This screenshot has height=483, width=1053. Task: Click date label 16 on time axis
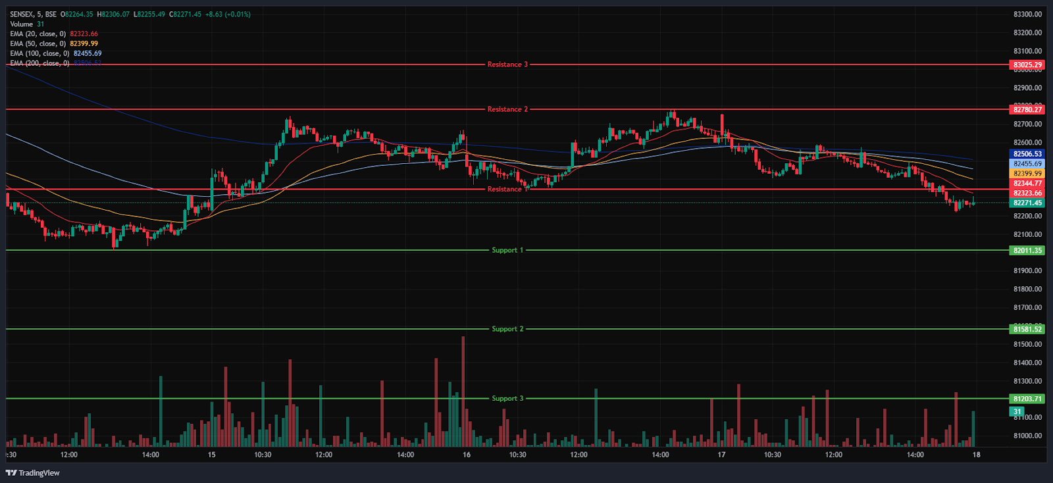point(467,455)
